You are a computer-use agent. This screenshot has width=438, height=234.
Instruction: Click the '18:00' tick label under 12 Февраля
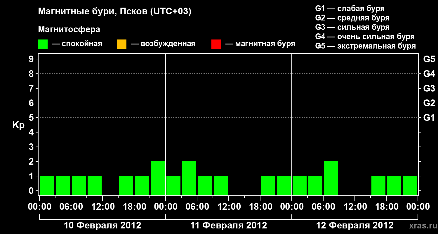[386, 207]
